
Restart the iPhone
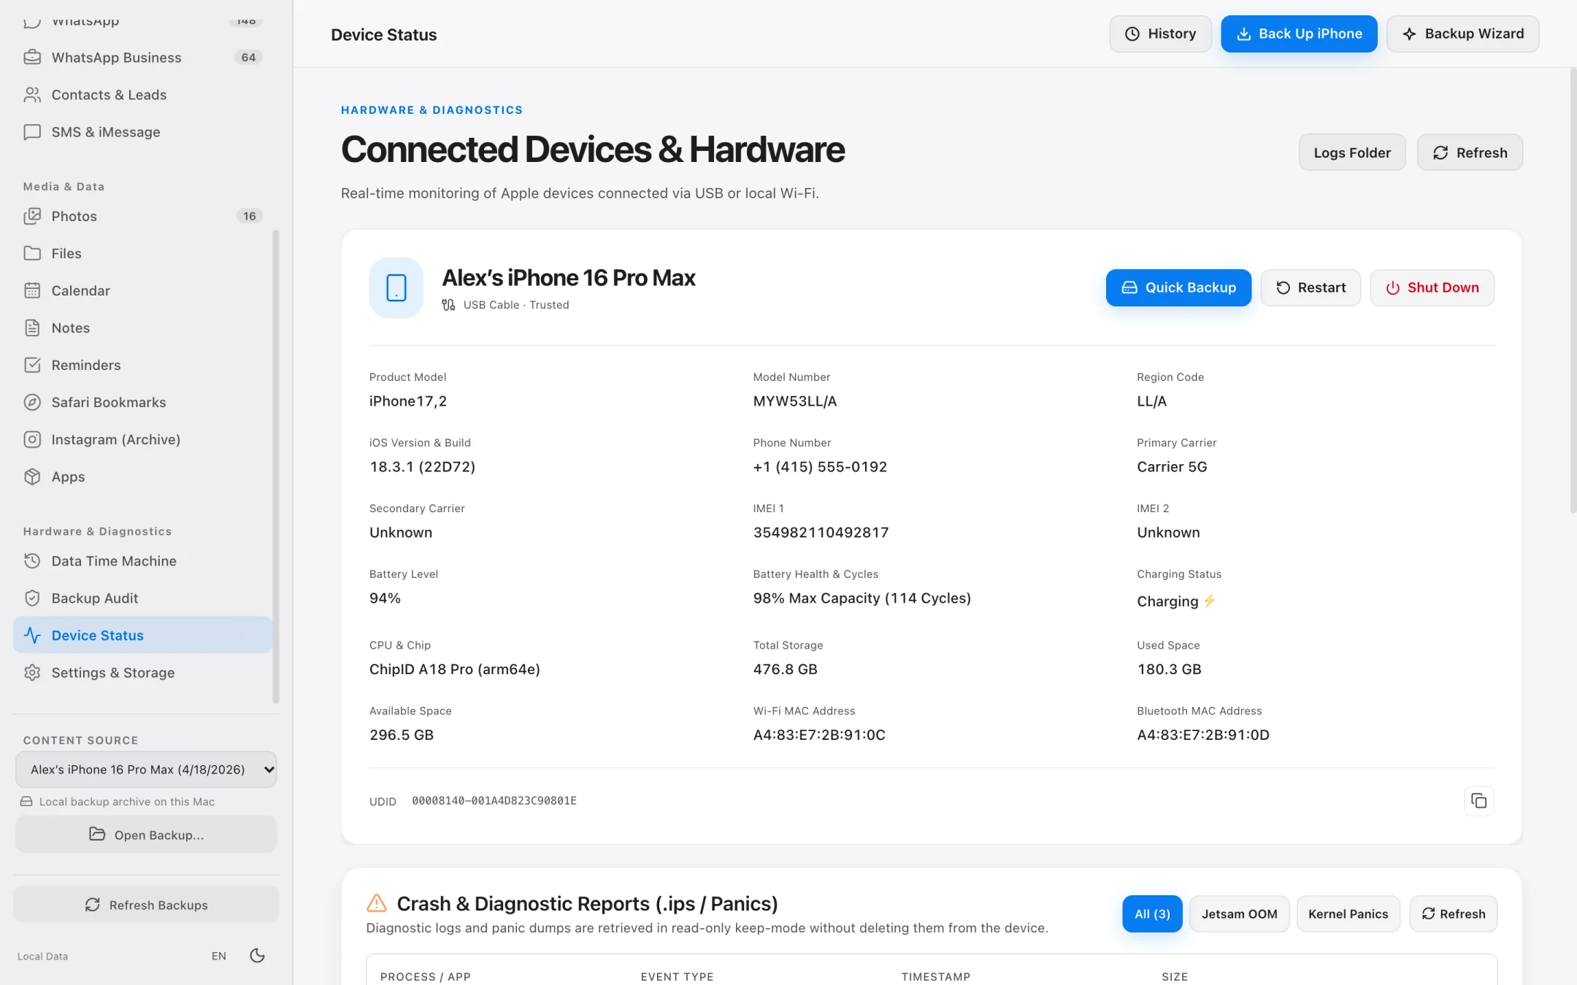(x=1311, y=287)
